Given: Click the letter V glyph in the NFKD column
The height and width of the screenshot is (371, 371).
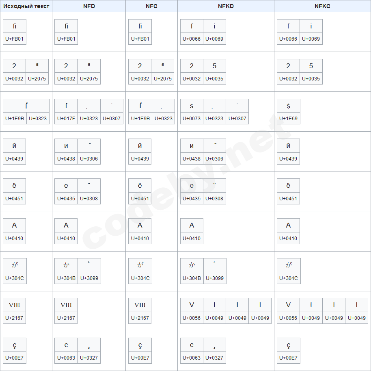Looking at the screenshot, I should 192,305.
